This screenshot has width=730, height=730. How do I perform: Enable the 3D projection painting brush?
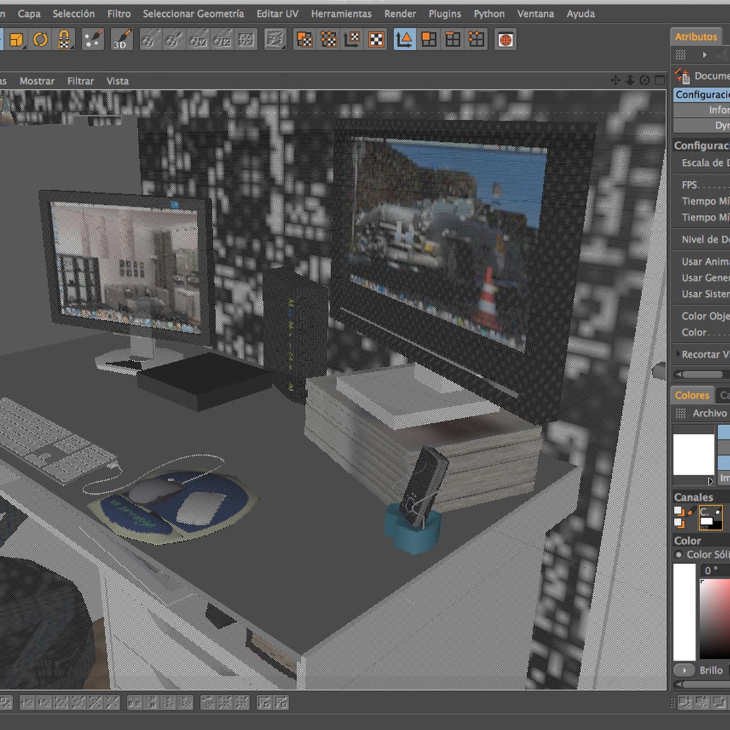click(x=122, y=40)
